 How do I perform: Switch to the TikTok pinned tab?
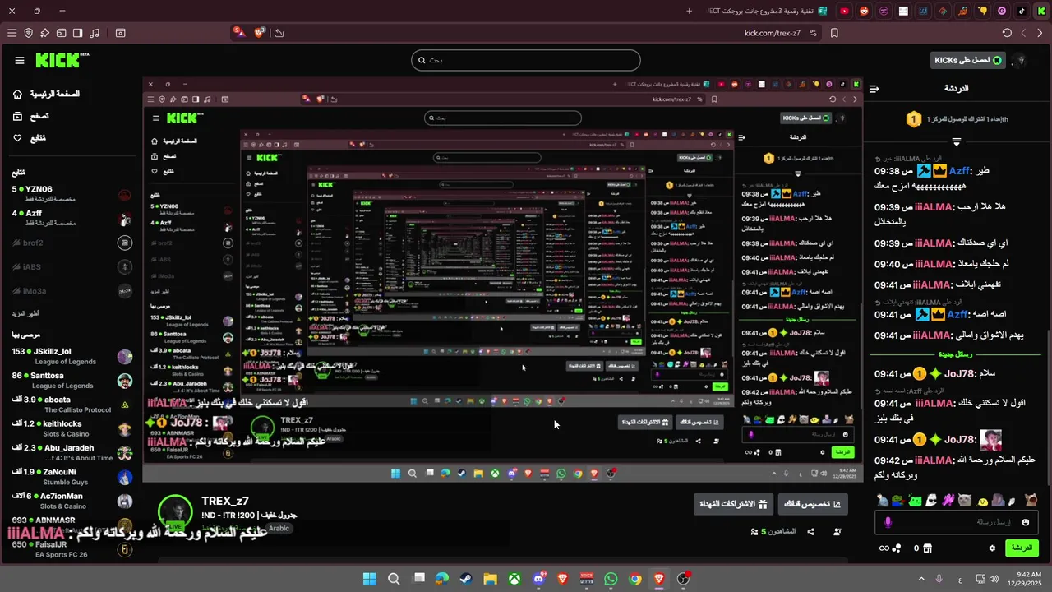(x=1022, y=11)
